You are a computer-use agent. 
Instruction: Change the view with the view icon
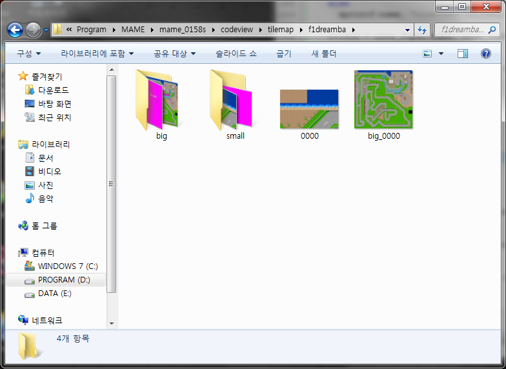point(427,54)
